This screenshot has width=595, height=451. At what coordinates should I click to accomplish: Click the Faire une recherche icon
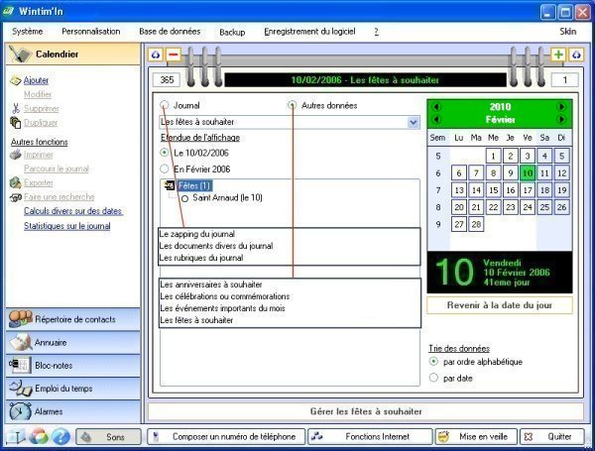point(16,197)
